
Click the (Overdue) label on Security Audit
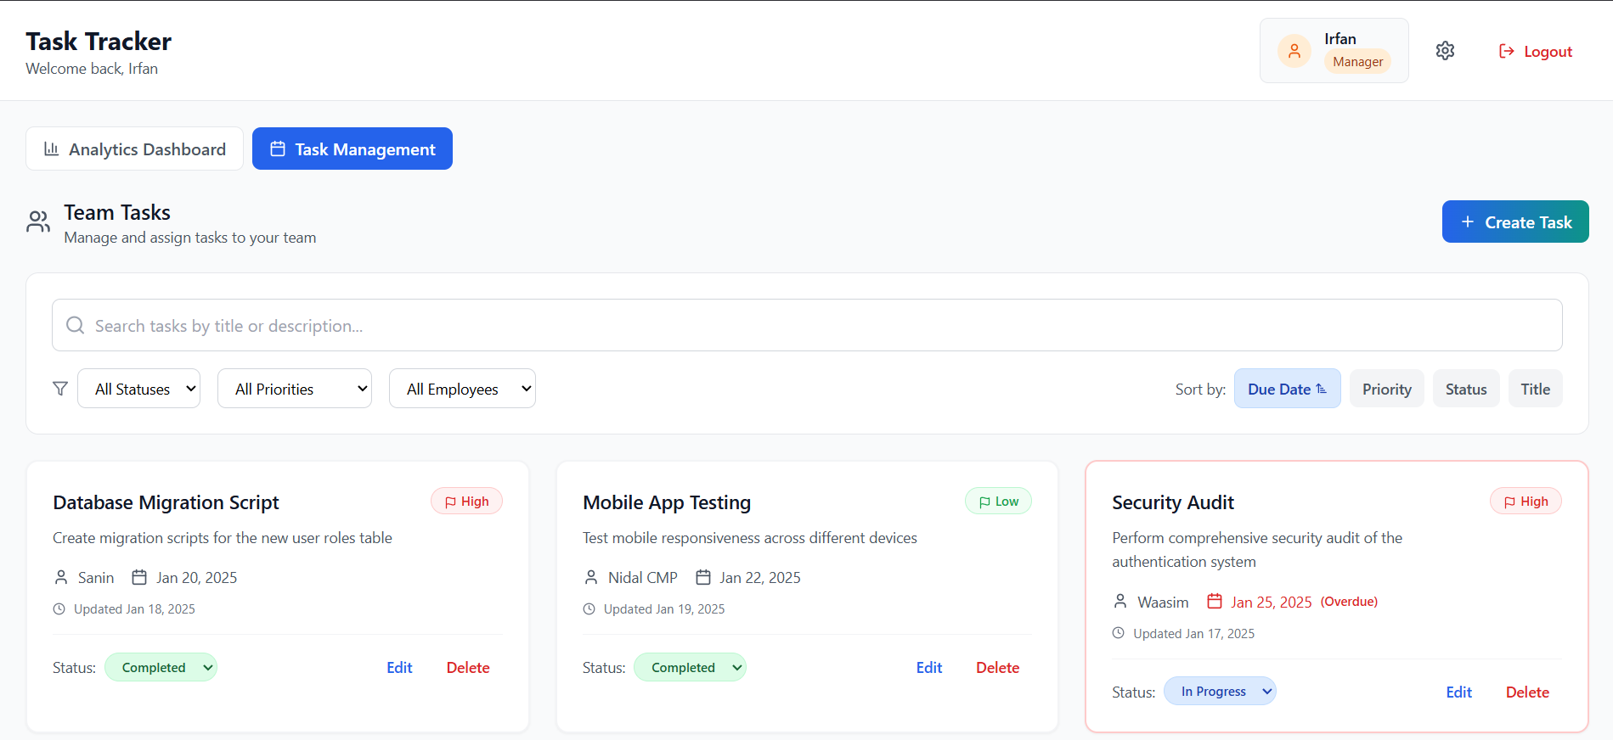click(x=1349, y=602)
